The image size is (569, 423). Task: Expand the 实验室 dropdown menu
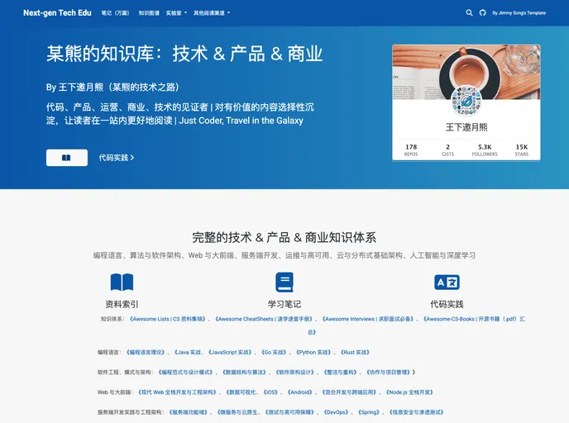point(176,13)
